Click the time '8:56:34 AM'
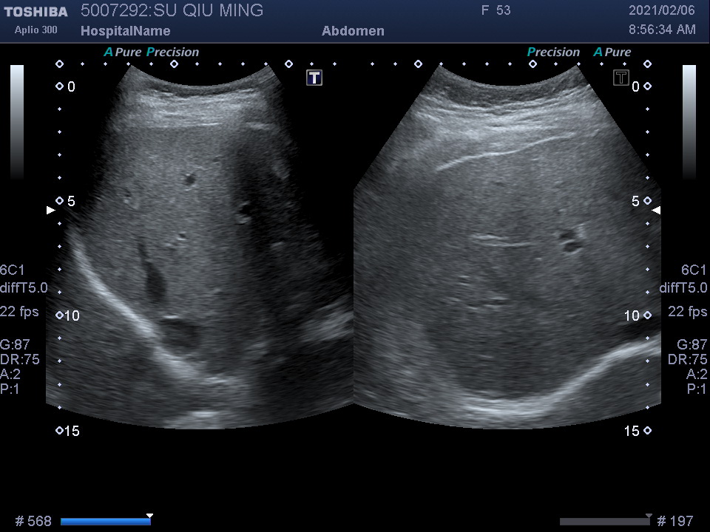The width and height of the screenshot is (710, 532). tap(662, 30)
